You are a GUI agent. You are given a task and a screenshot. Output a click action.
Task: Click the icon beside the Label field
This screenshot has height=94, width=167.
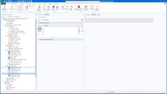82,20
